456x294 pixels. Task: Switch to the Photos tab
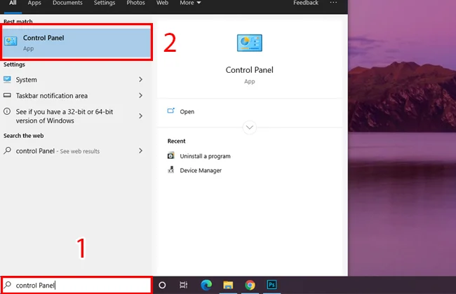[x=135, y=3]
